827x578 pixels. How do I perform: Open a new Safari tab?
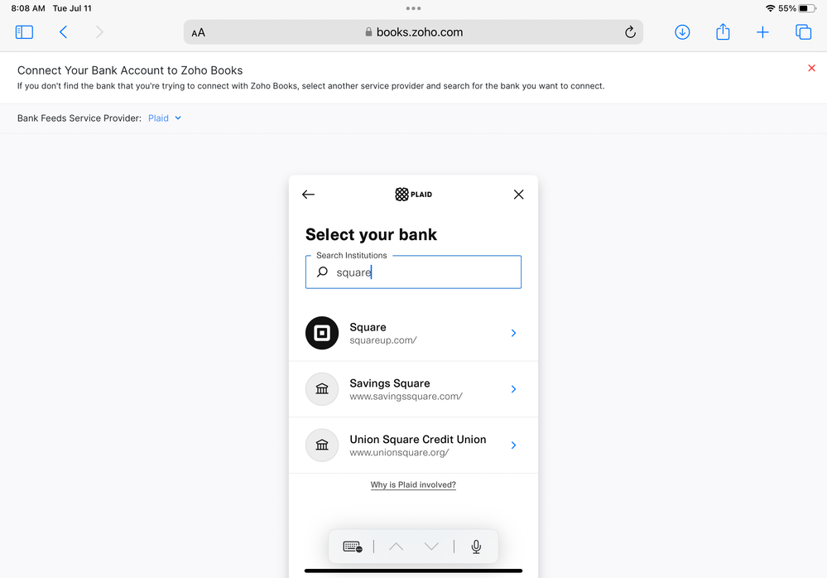[762, 32]
